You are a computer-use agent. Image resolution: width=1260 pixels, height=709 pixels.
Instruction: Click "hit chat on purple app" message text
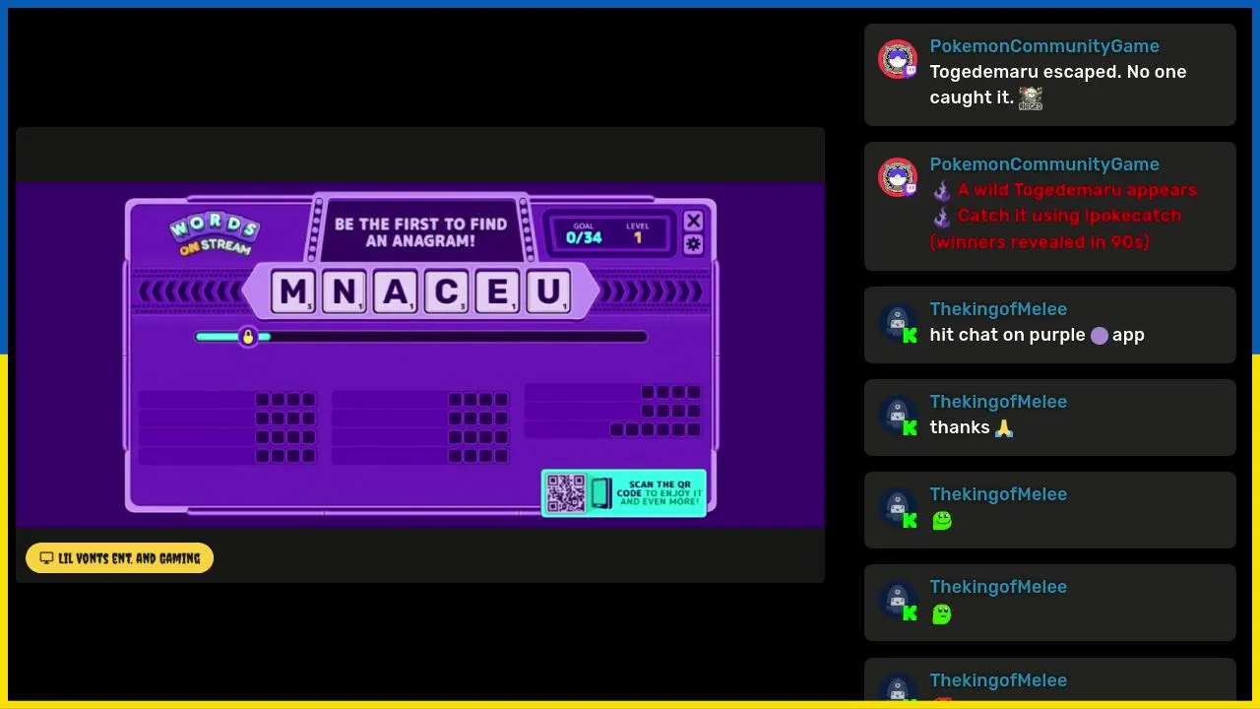[1037, 335]
